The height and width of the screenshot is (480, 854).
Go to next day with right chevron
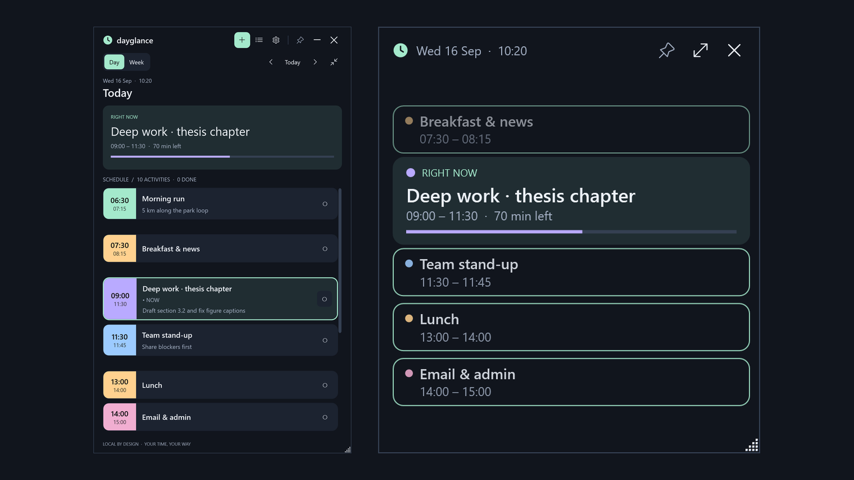315,62
